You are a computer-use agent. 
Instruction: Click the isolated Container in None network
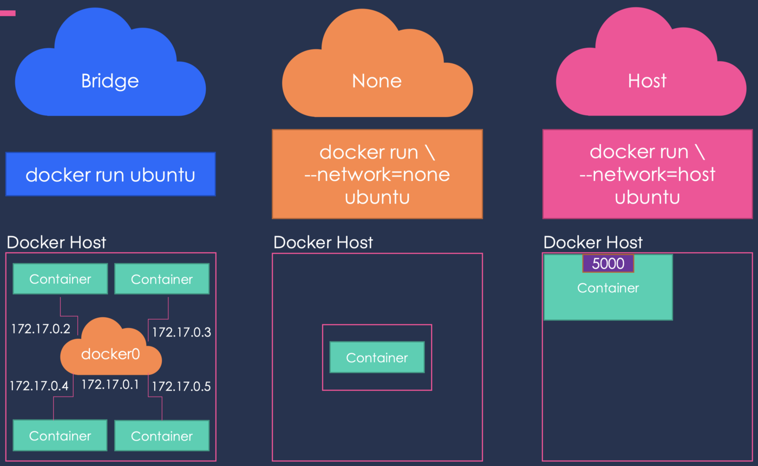(377, 358)
